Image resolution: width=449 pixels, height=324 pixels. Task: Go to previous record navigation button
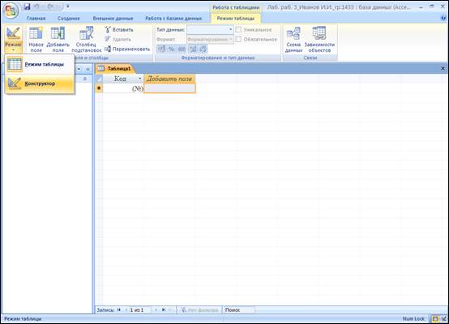pos(126,310)
